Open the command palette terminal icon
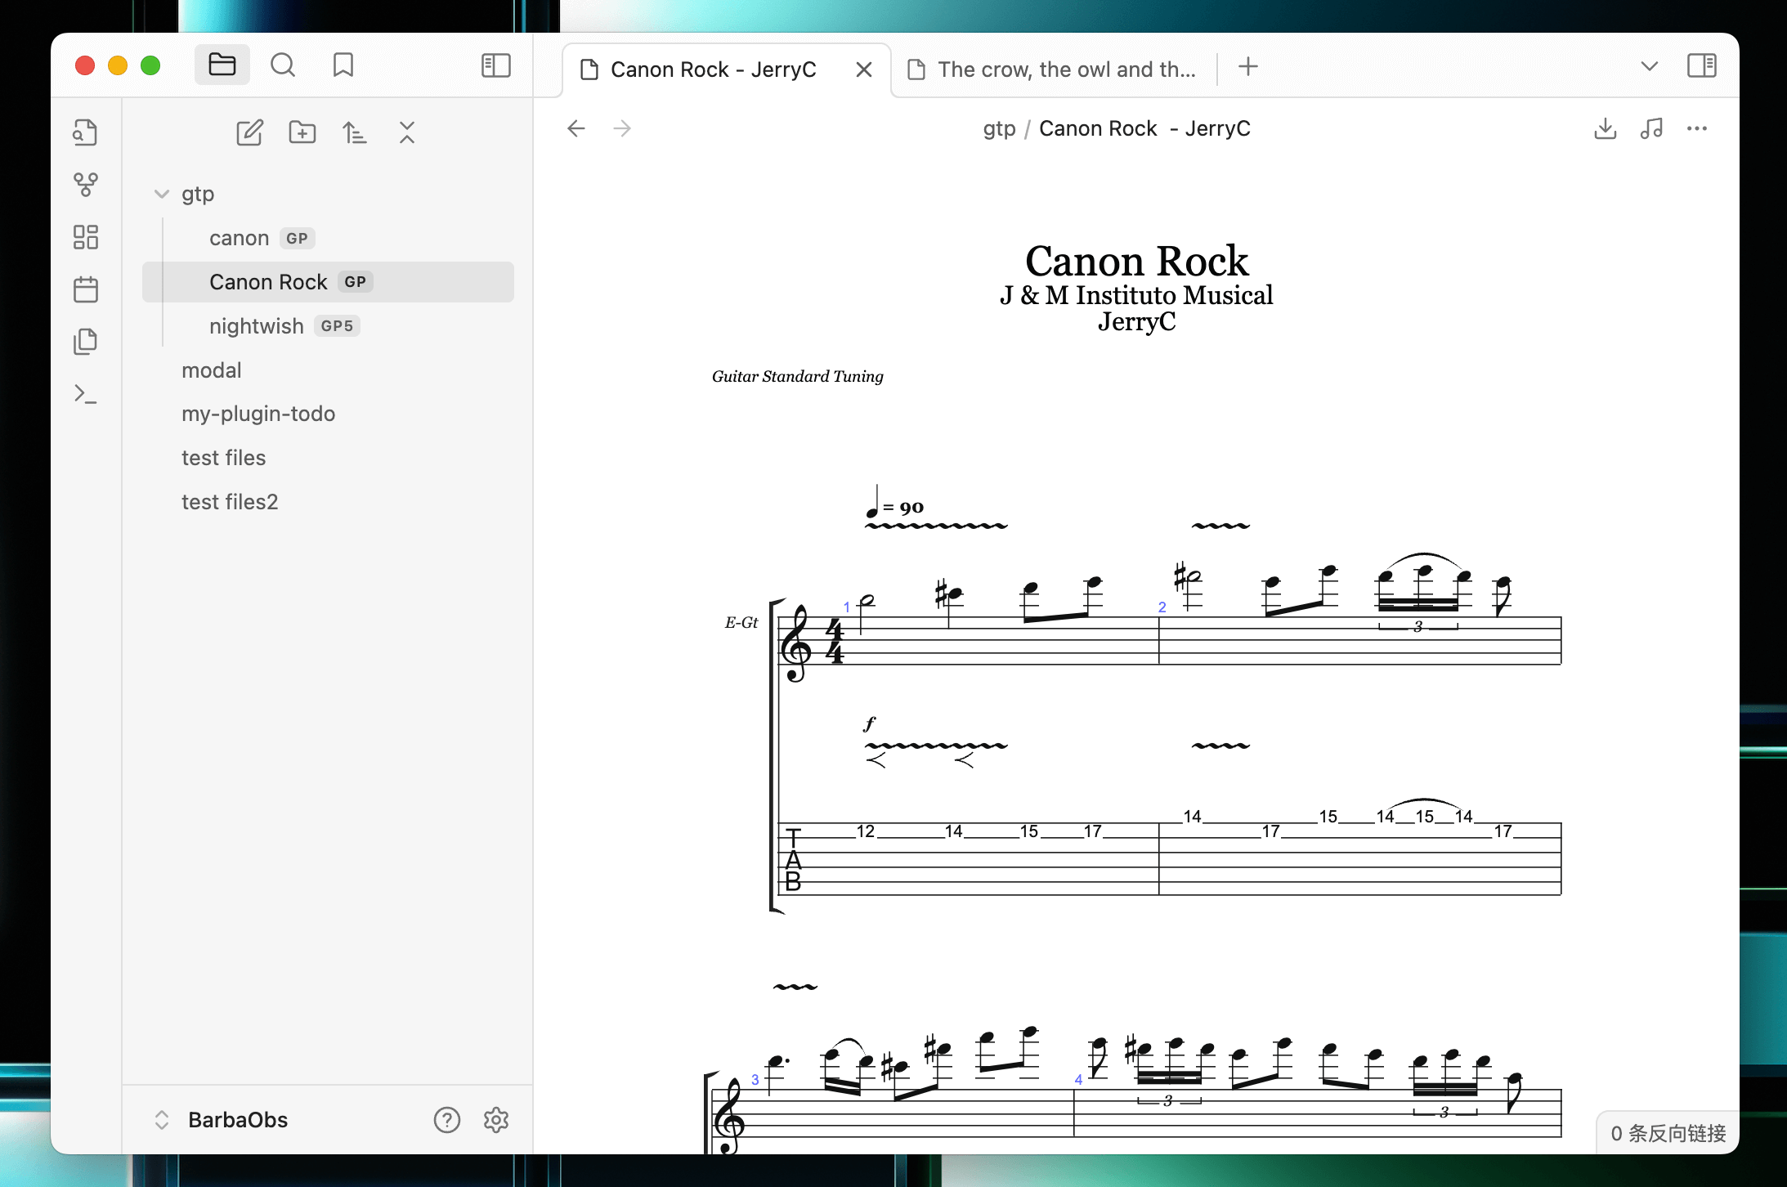This screenshot has height=1187, width=1787. coord(86,394)
